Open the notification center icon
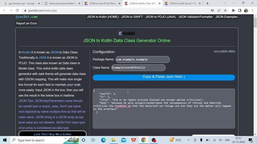The image size is (257, 144). (251, 140)
